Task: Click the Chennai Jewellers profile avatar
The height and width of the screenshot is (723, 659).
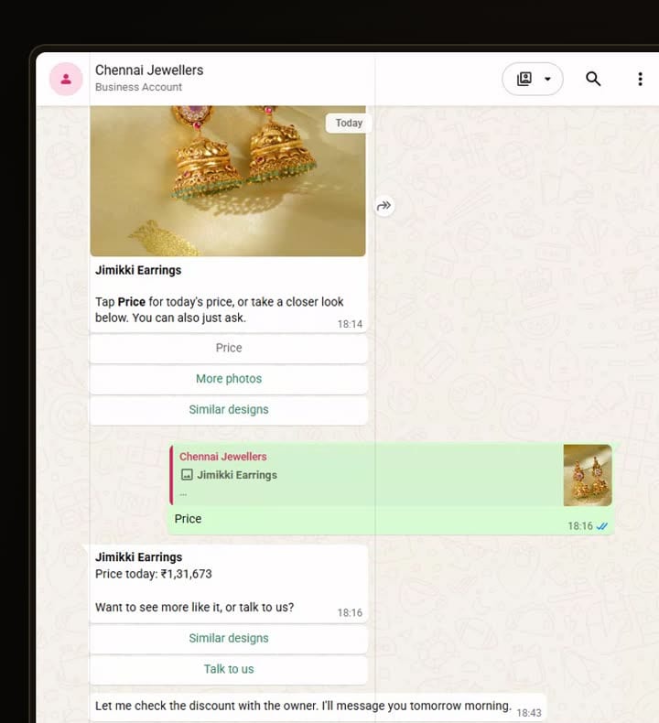Action: [66, 79]
